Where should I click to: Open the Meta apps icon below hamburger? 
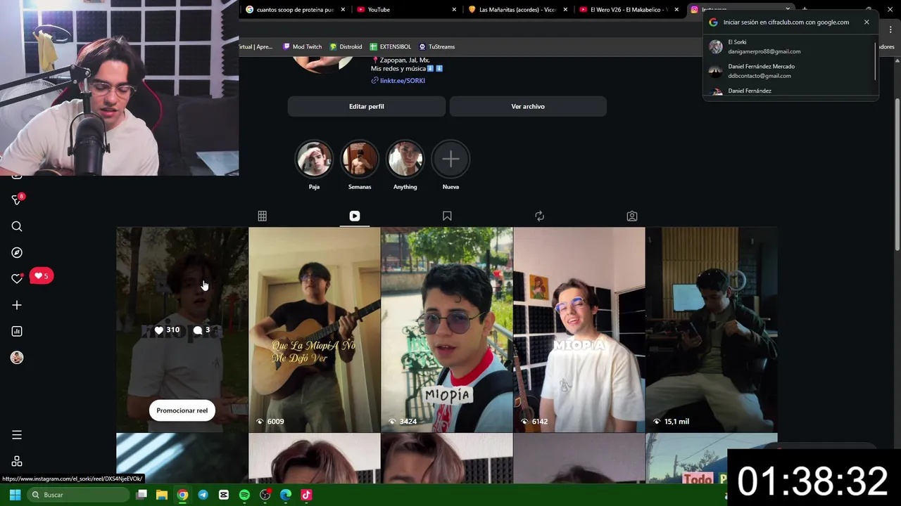point(17,462)
